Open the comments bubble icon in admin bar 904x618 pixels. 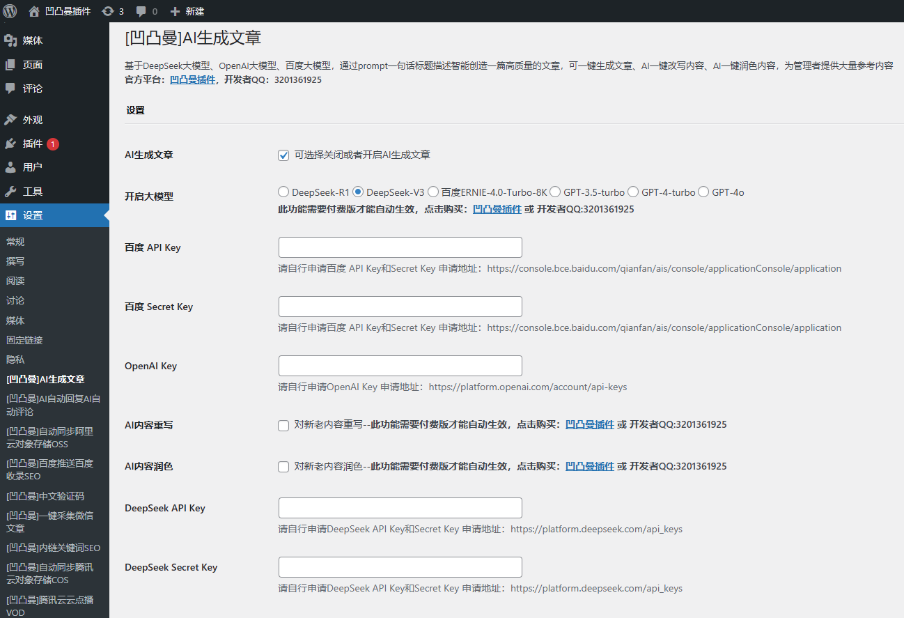[x=141, y=11]
